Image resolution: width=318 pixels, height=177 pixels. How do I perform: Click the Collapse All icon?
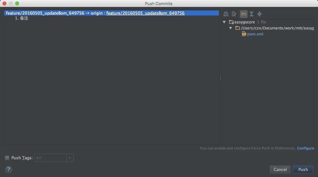(259, 14)
